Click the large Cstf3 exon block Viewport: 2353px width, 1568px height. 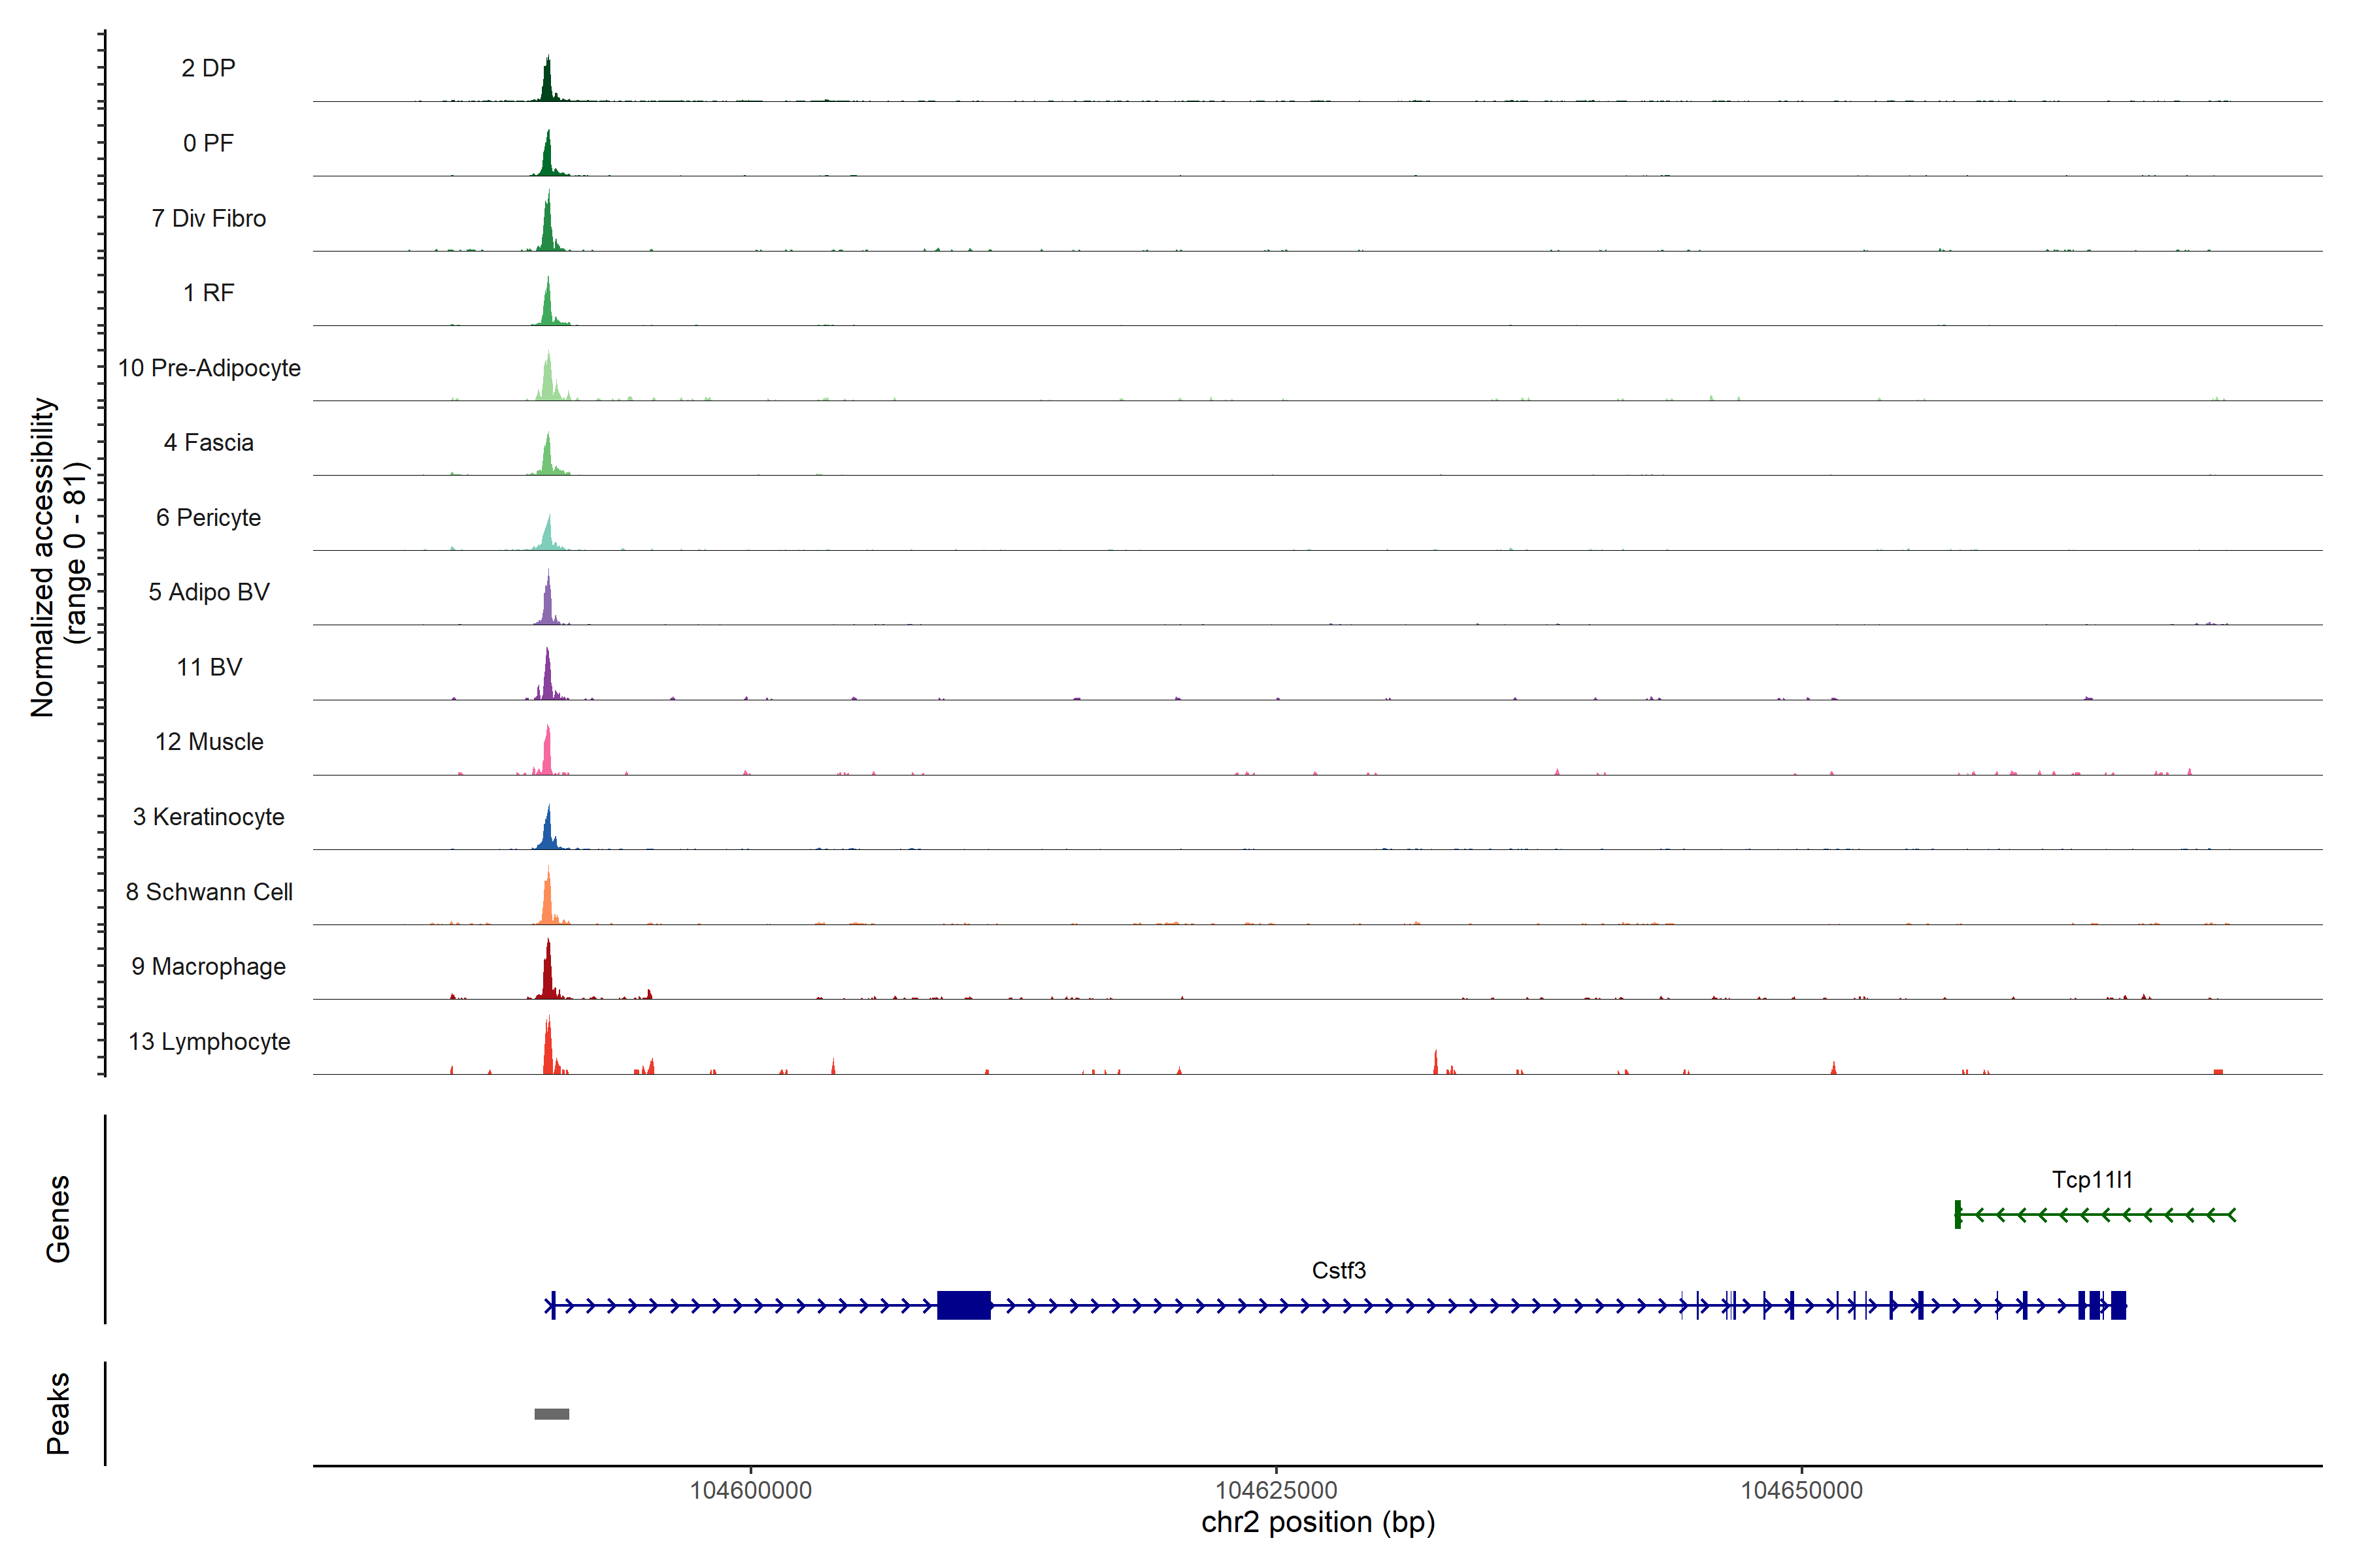pos(963,1305)
